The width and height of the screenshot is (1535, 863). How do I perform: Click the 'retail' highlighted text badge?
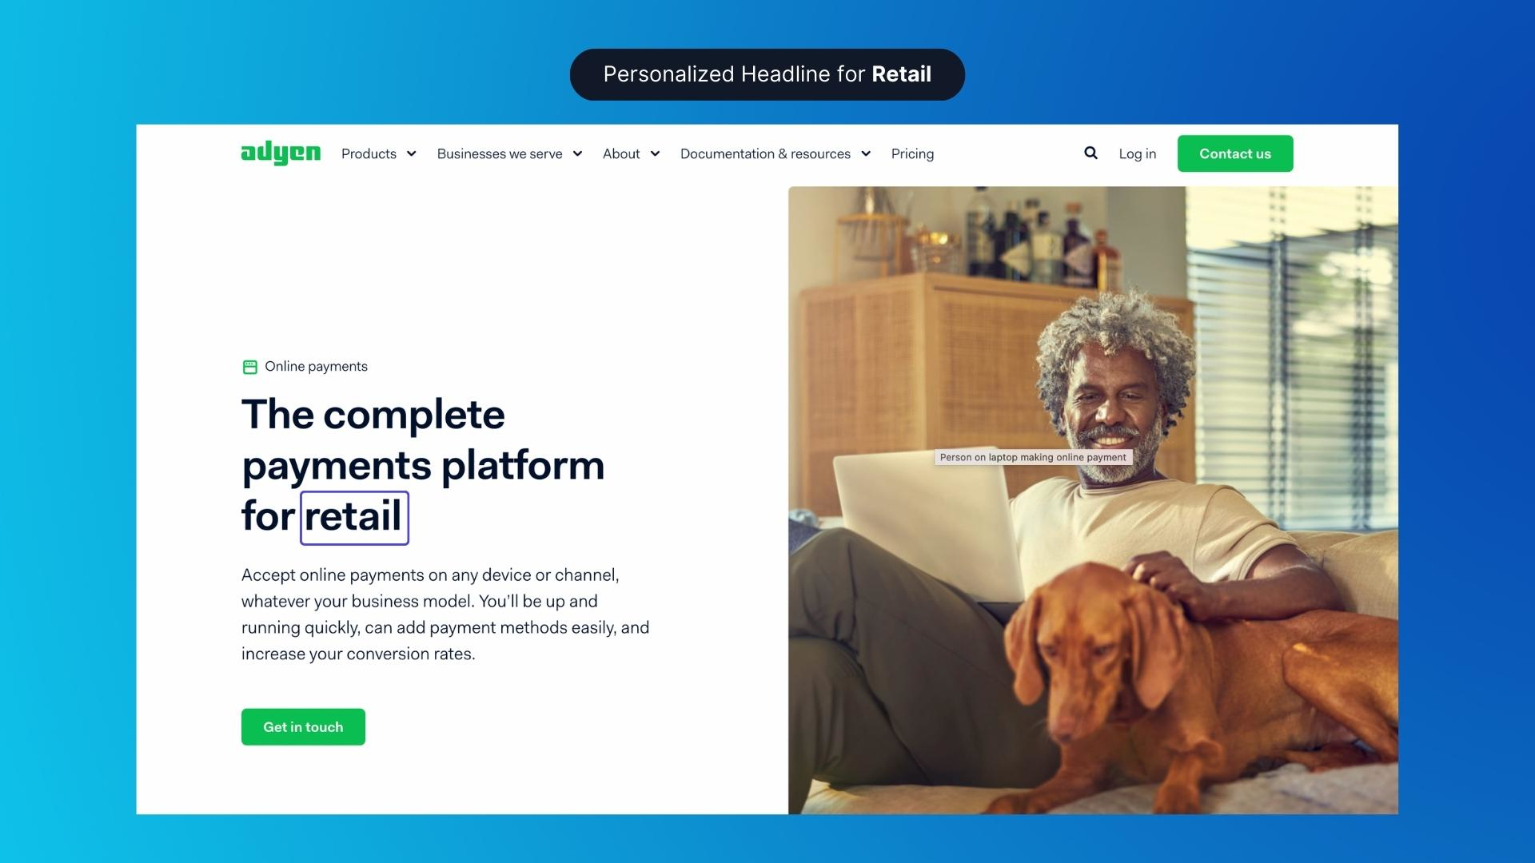(354, 517)
